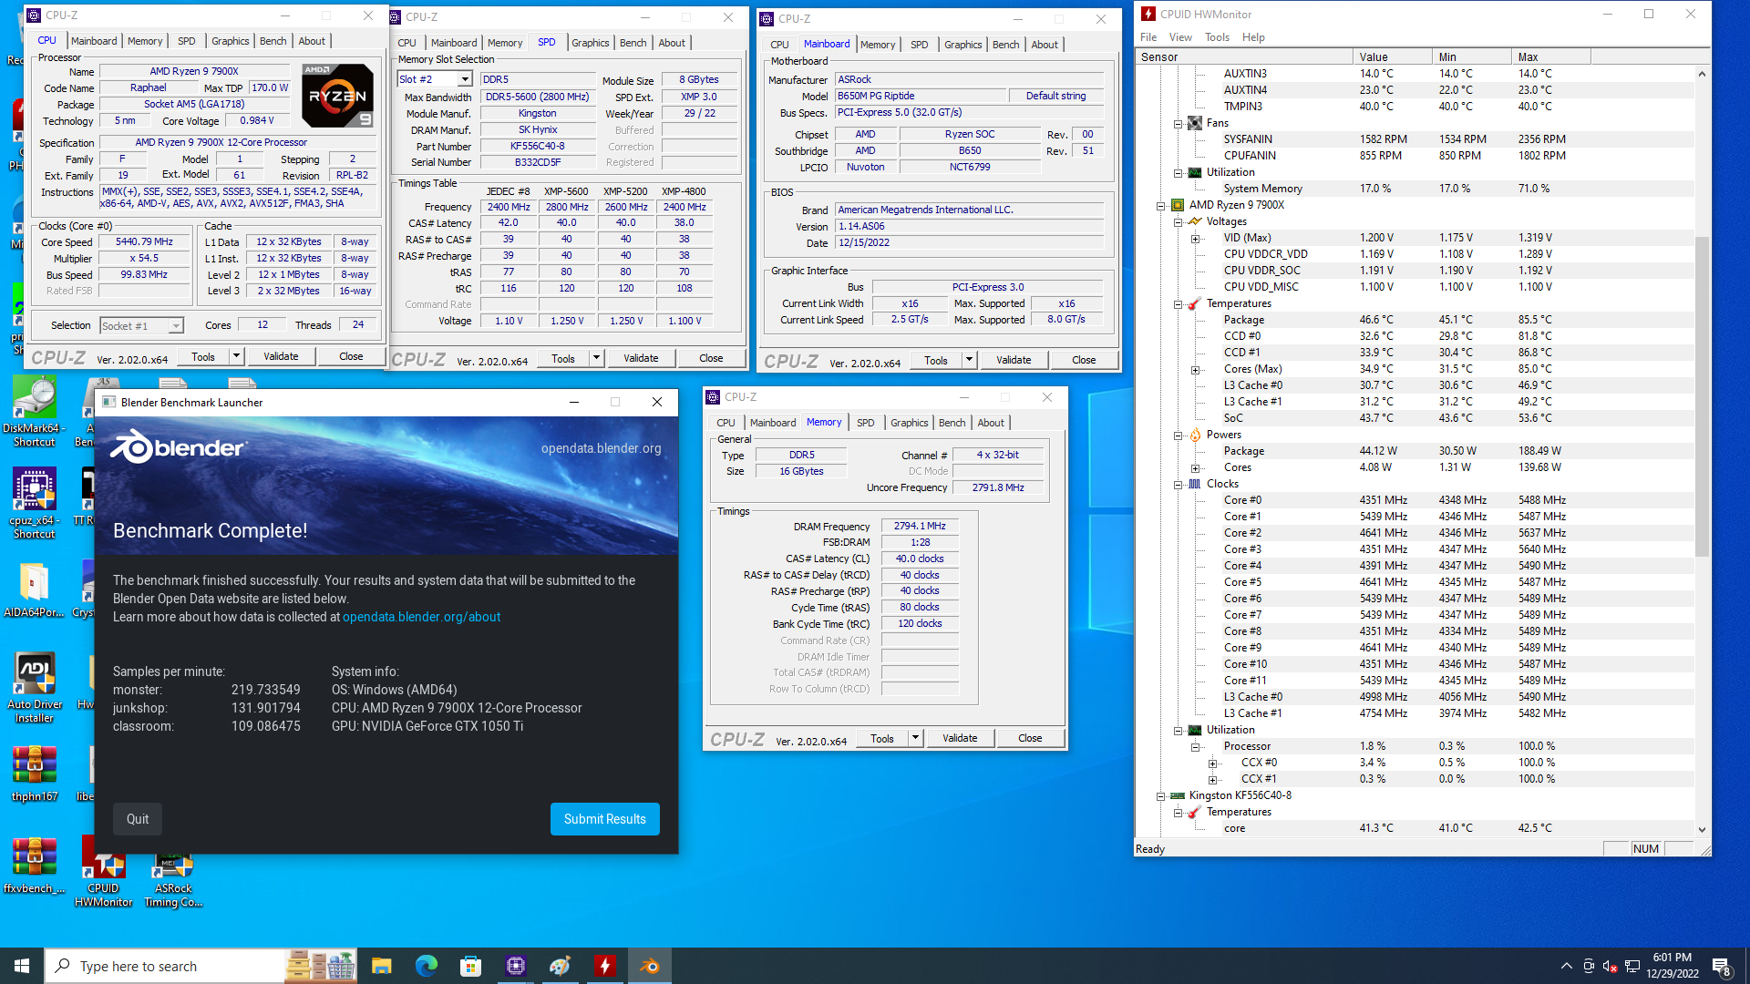Open the Slot #2 memory slot dropdown
The width and height of the screenshot is (1750, 984).
pos(465,79)
